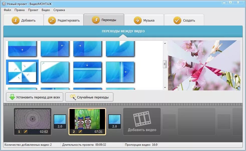Open the Файл menu

[x=7, y=10]
